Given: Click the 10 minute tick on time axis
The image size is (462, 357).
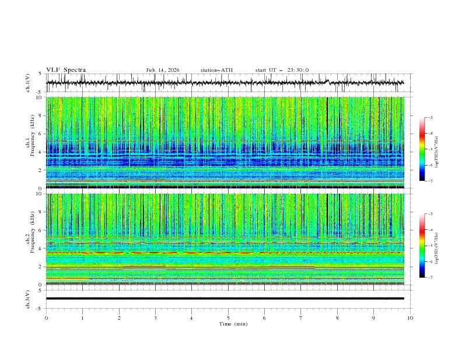Looking at the screenshot, I should tap(410, 318).
